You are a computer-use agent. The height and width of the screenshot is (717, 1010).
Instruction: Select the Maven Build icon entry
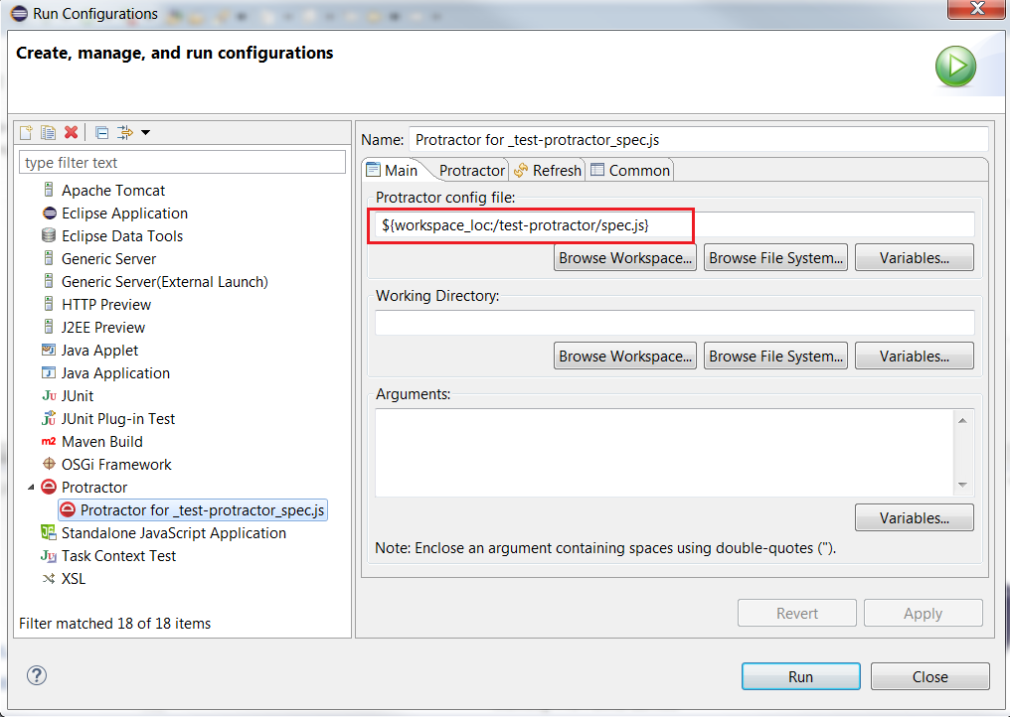click(x=49, y=442)
